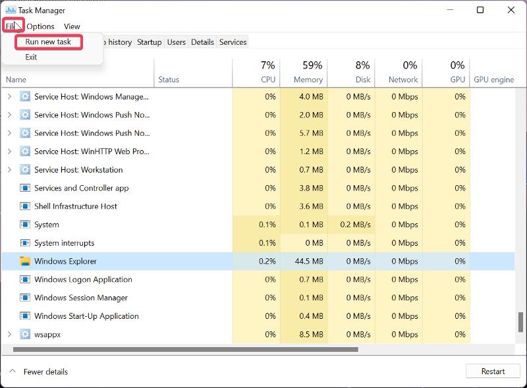527x388 pixels.
Task: Expand the wsappx process group
Action: tap(9, 334)
